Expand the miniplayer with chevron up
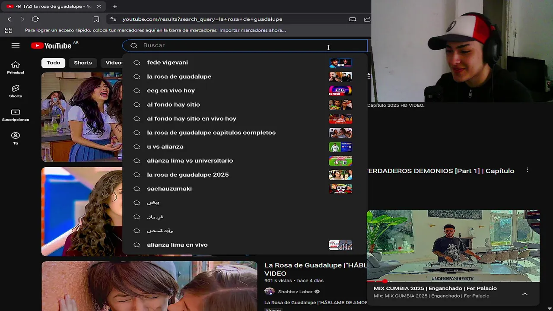The image size is (553, 311). pyautogui.click(x=524, y=294)
